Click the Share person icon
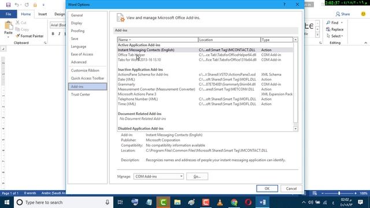 click(x=338, y=14)
